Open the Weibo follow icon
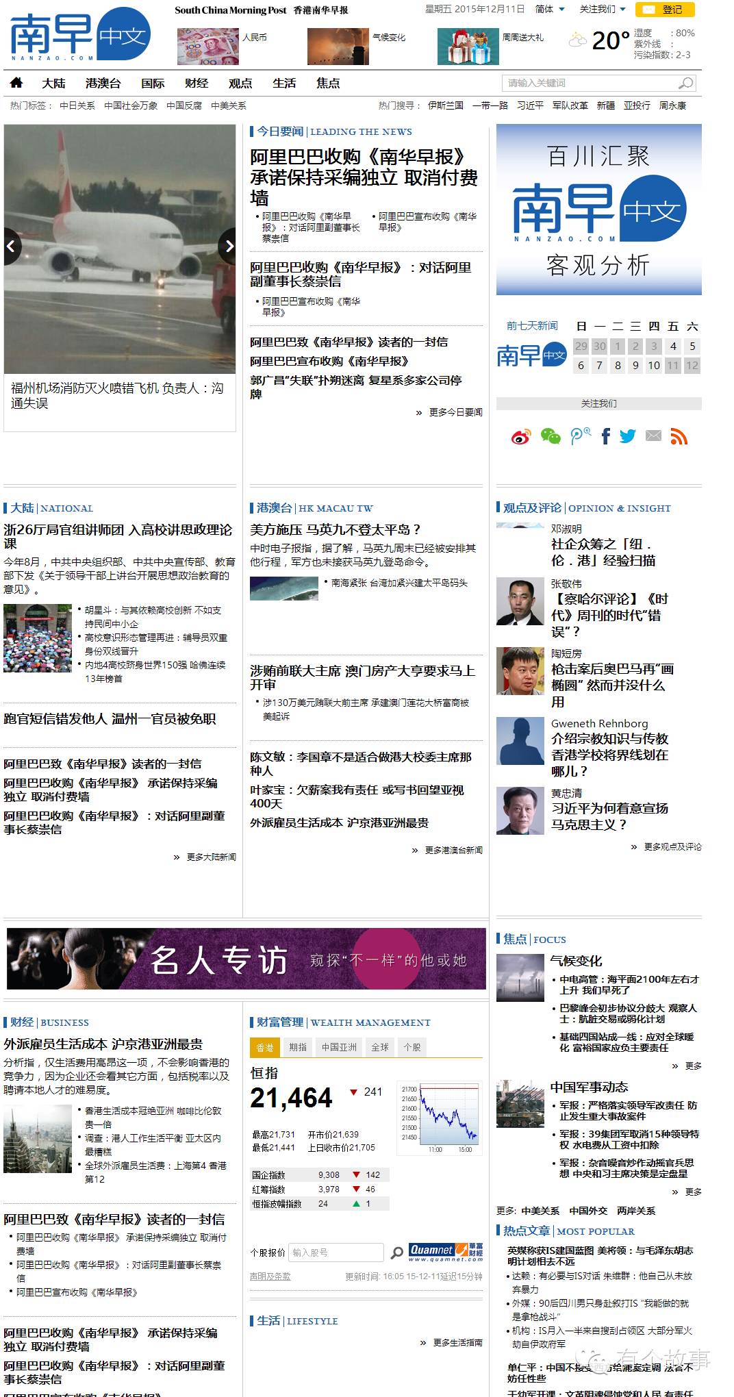The width and height of the screenshot is (734, 1397). (522, 436)
